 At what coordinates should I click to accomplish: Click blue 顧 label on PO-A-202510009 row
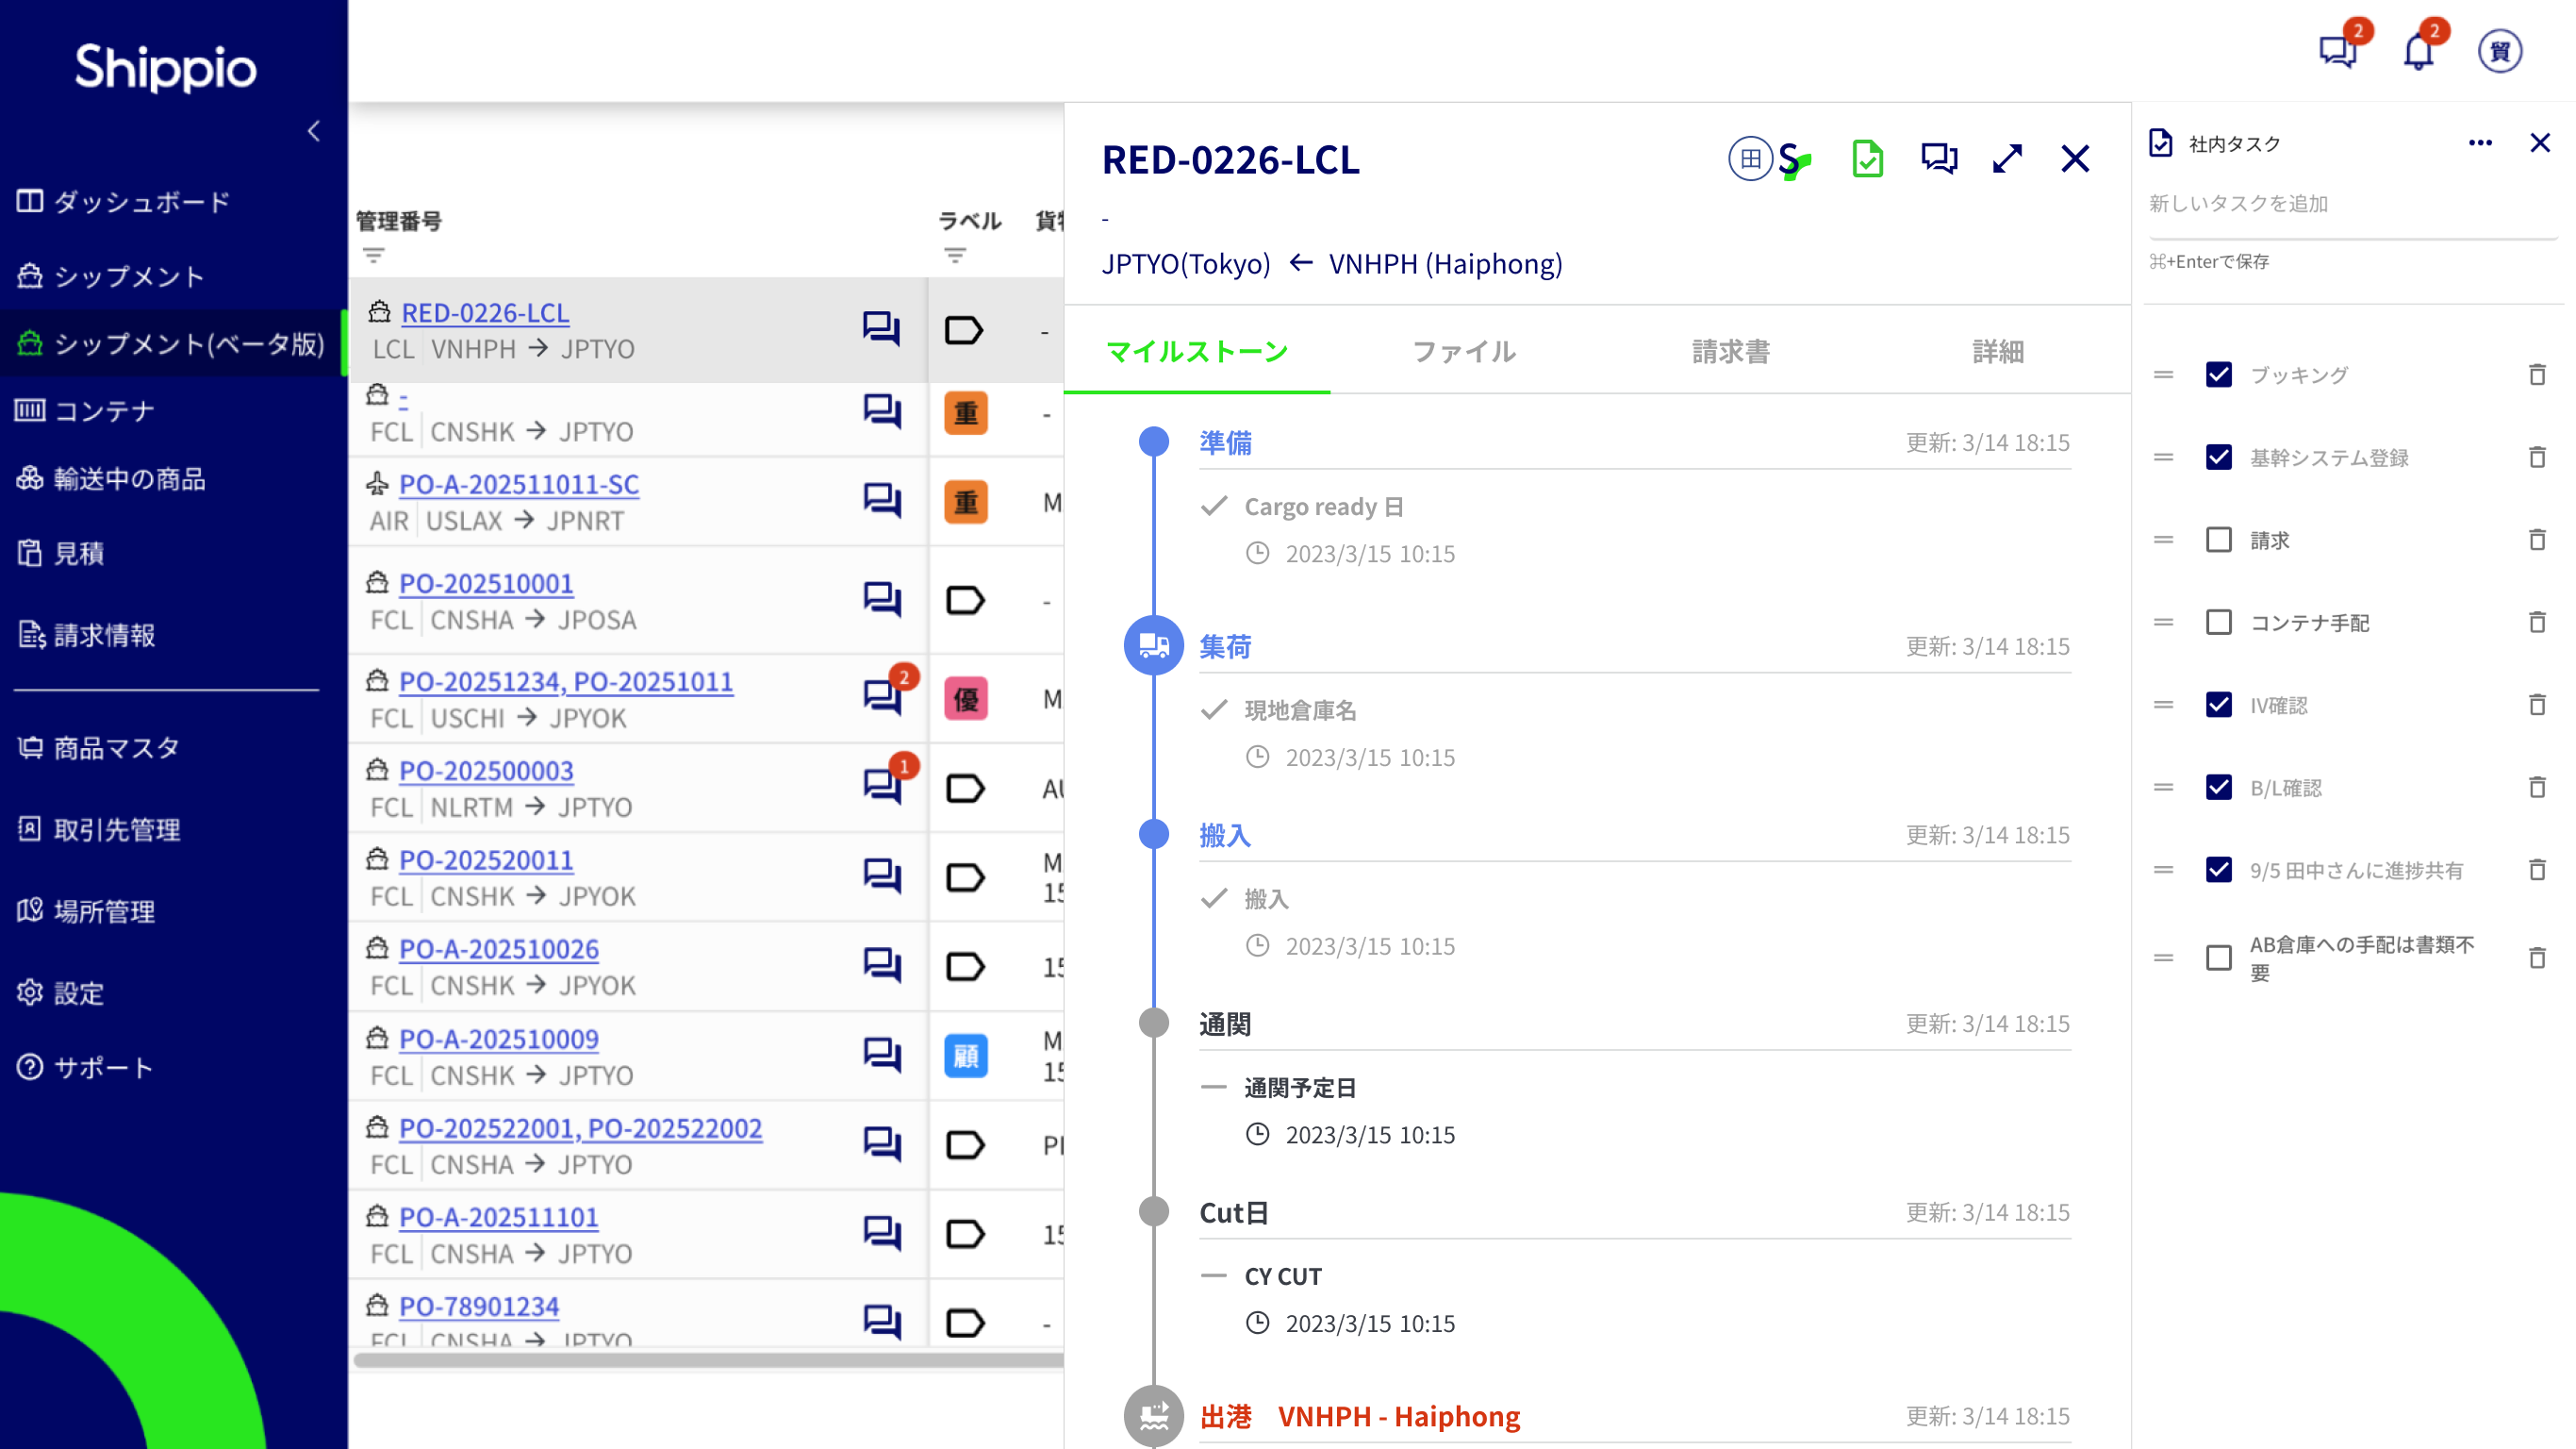965,1056
